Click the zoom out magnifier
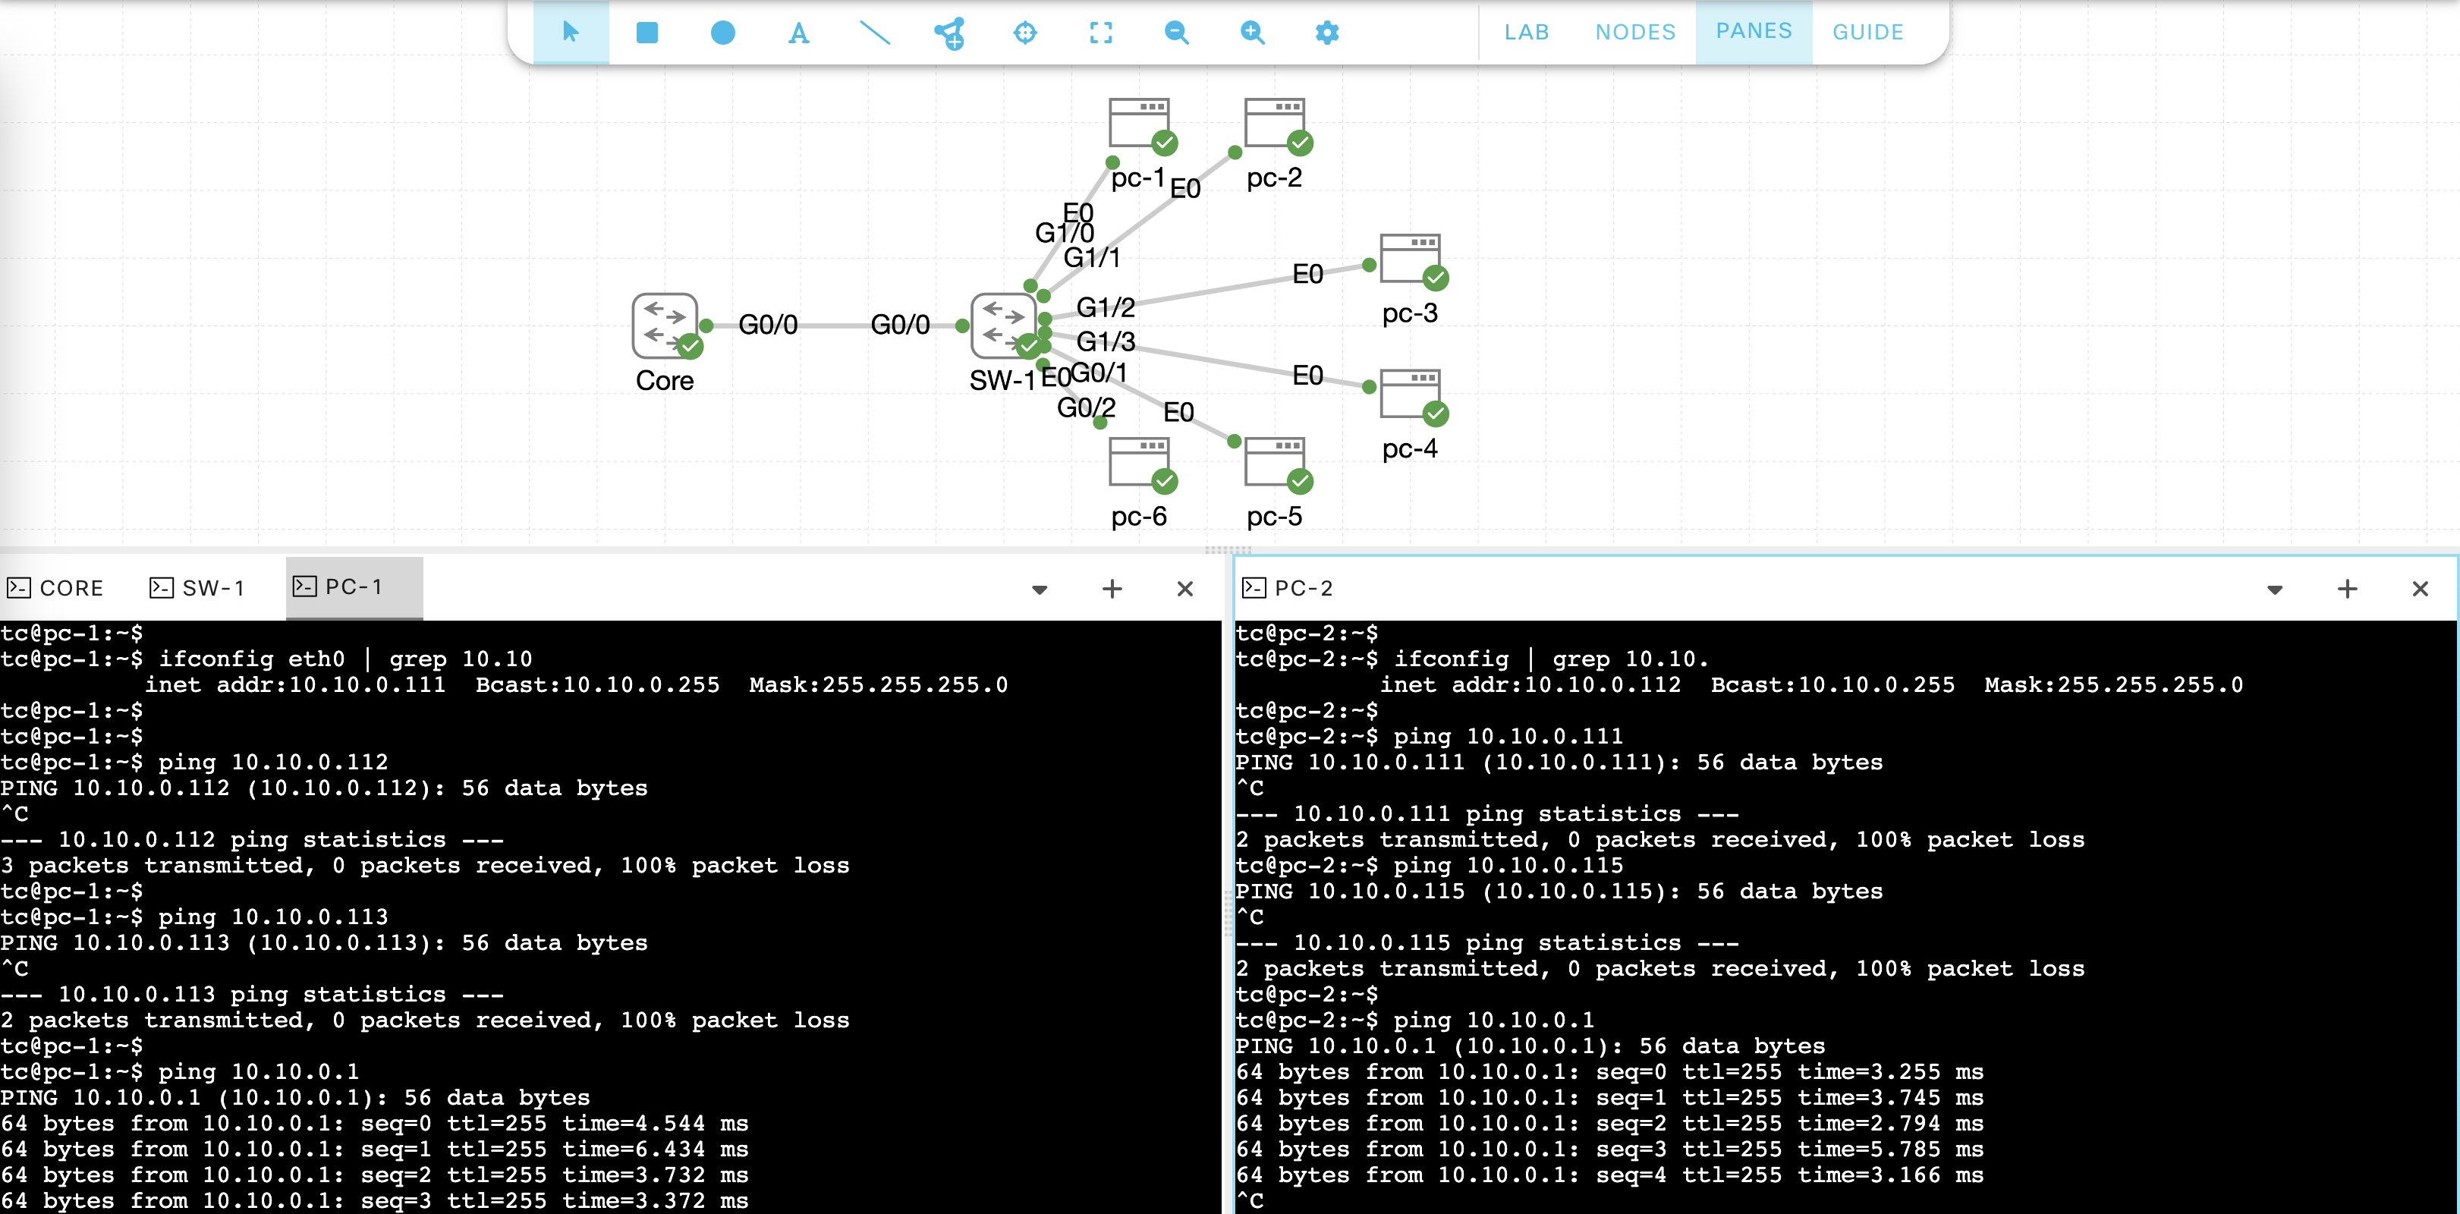The image size is (2460, 1214). pyautogui.click(x=1175, y=33)
